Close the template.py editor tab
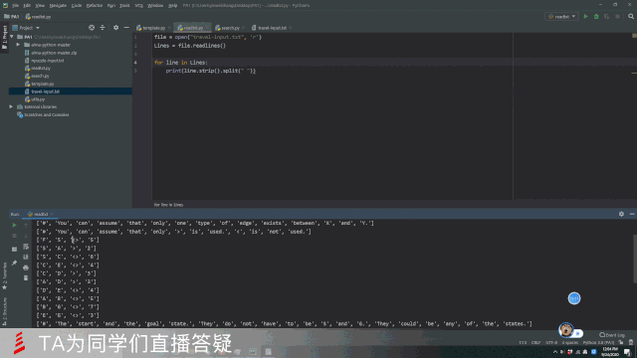 (169, 28)
